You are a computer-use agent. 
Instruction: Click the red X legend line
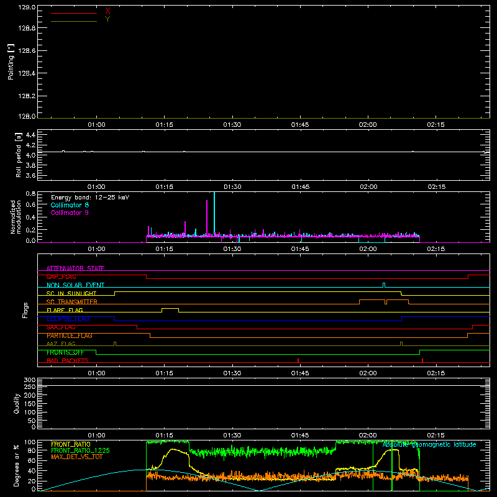(x=74, y=13)
